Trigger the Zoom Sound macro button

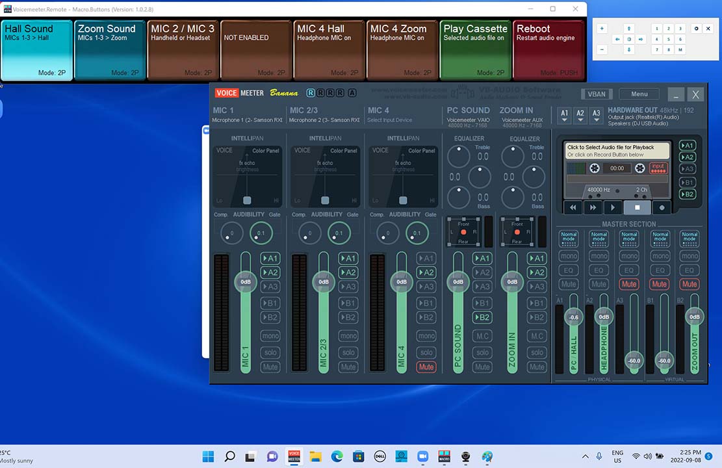click(x=110, y=50)
